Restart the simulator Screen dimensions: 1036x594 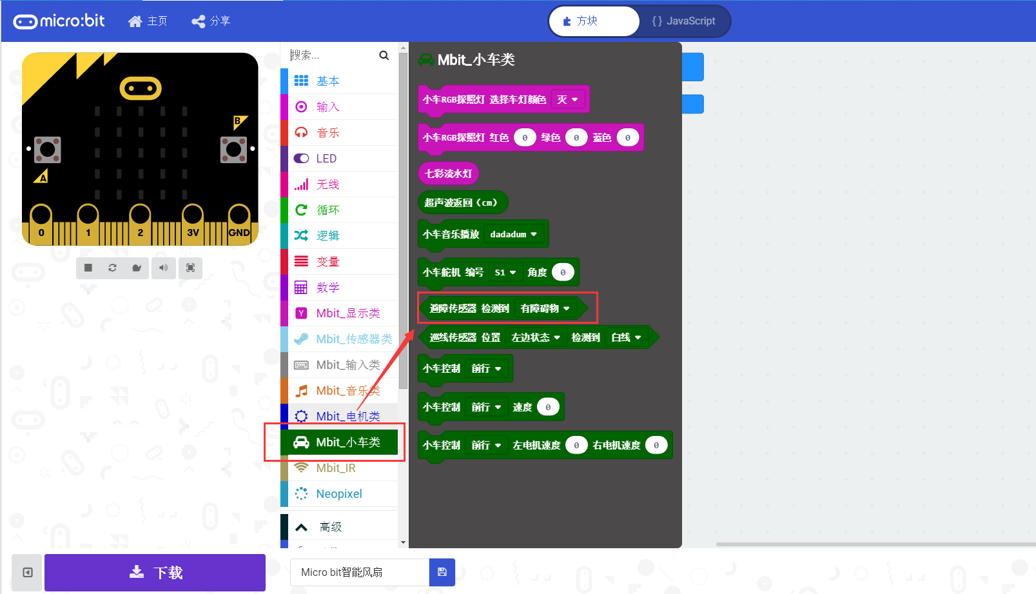(112, 268)
